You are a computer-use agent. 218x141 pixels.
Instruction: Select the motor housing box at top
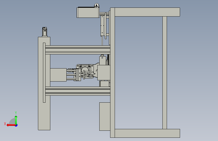(88, 13)
